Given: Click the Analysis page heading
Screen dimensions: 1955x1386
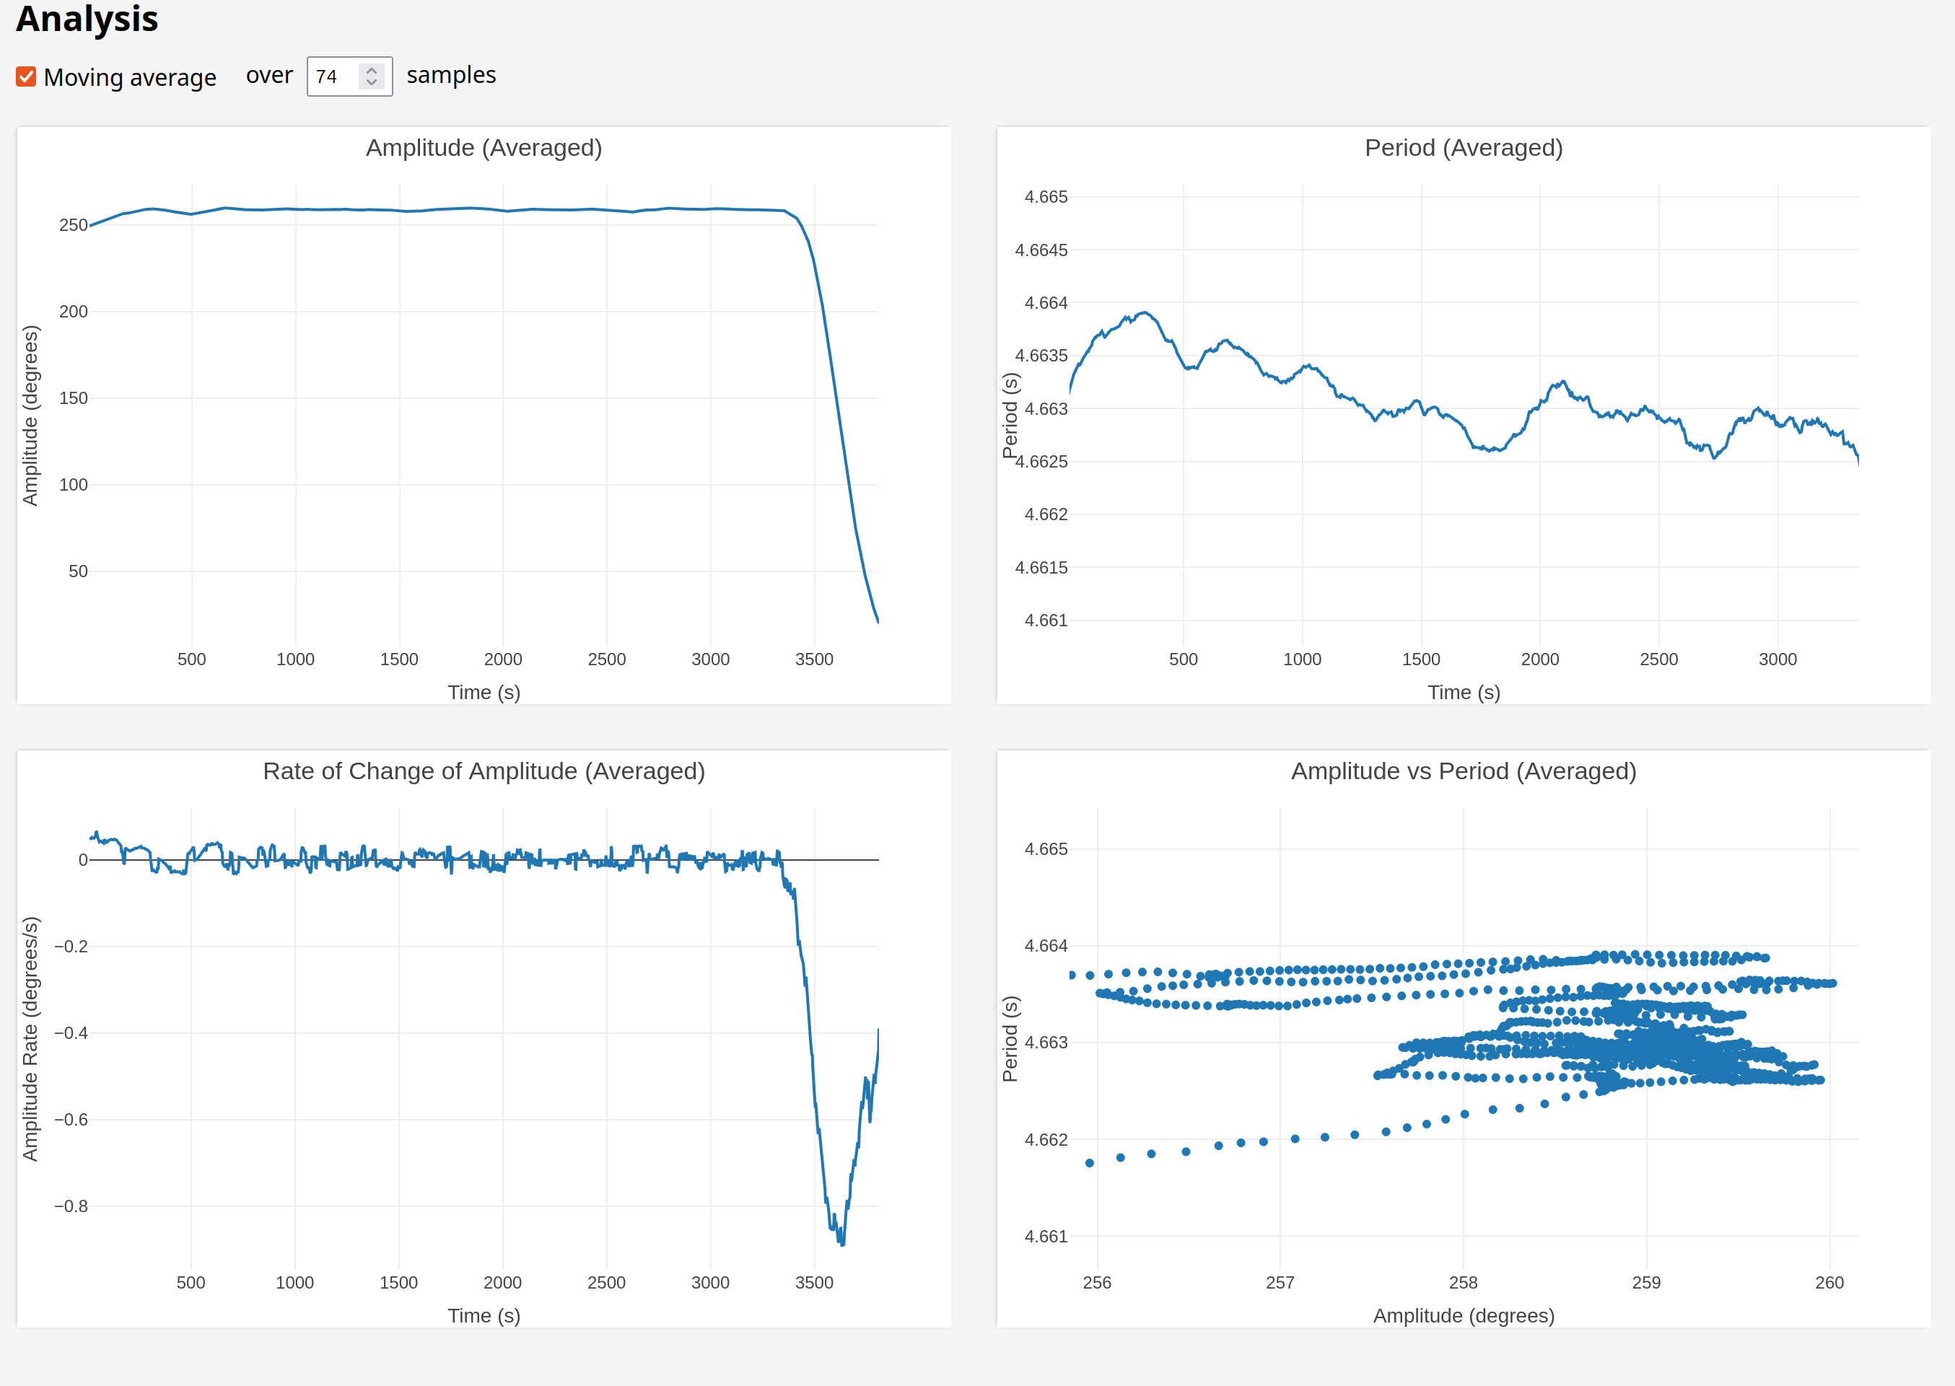Looking at the screenshot, I should (87, 19).
